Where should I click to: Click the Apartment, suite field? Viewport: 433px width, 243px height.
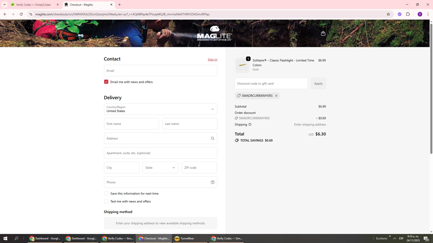(x=160, y=153)
